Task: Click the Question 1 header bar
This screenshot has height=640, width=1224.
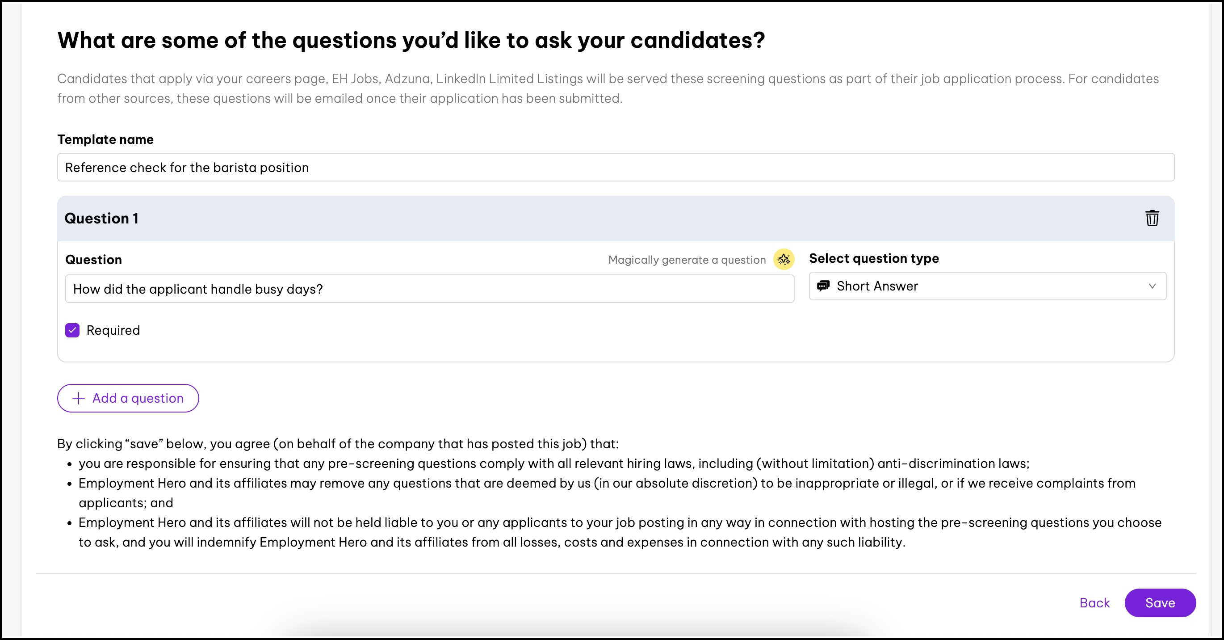Action: click(570, 218)
